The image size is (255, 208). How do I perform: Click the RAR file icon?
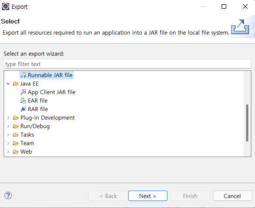pyautogui.click(x=23, y=109)
